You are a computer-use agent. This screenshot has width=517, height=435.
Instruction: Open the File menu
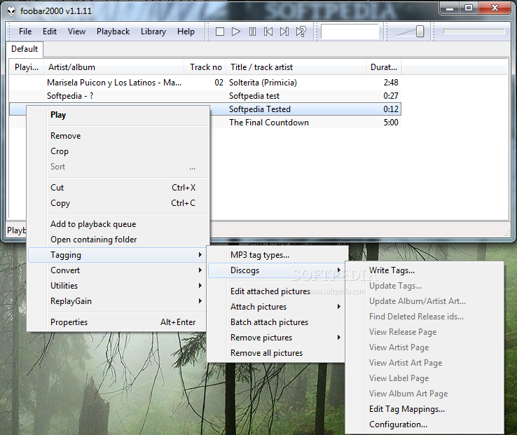25,32
